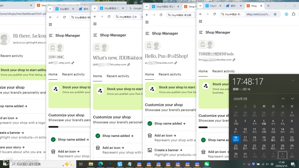
Task: Click the grid apps icon in THRE Finds window
Action: click(200, 21)
